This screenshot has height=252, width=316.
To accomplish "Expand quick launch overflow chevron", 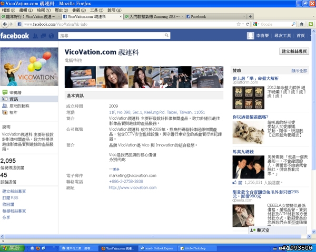I will click(54, 247).
